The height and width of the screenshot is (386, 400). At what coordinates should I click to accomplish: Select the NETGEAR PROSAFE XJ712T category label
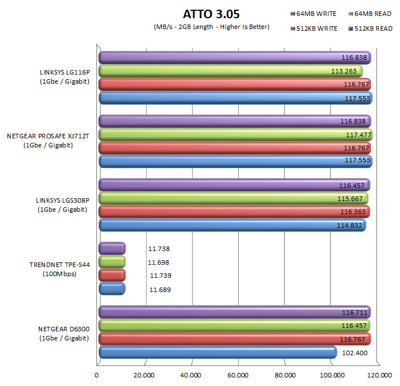tap(48, 141)
